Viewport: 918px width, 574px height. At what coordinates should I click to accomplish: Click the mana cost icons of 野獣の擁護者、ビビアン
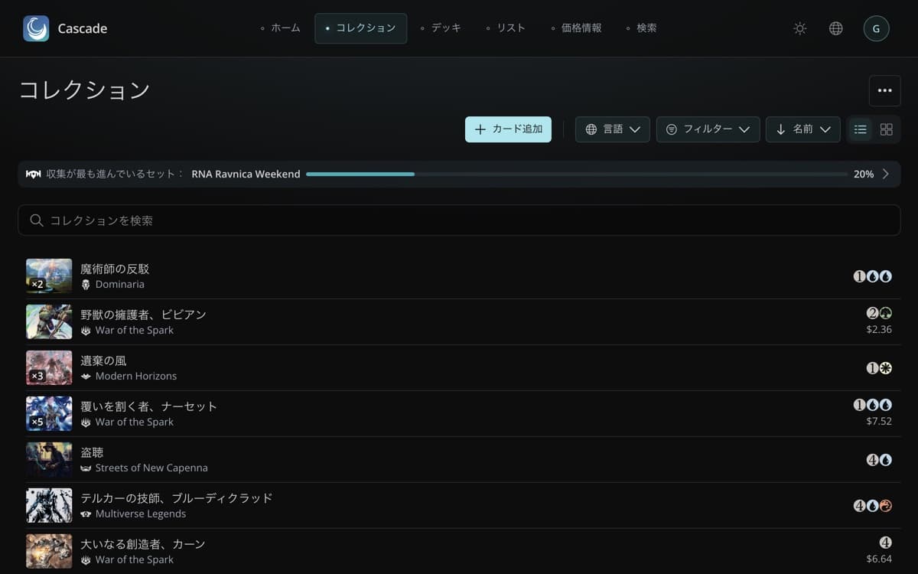[879, 313]
